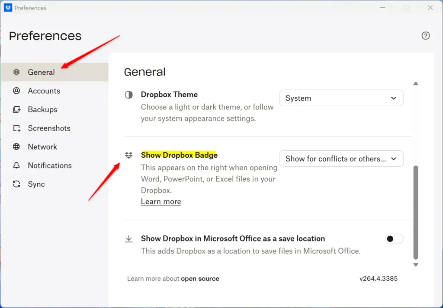Viewport: 443px width, 308px height.
Task: Select the General tab label
Action: 41,72
